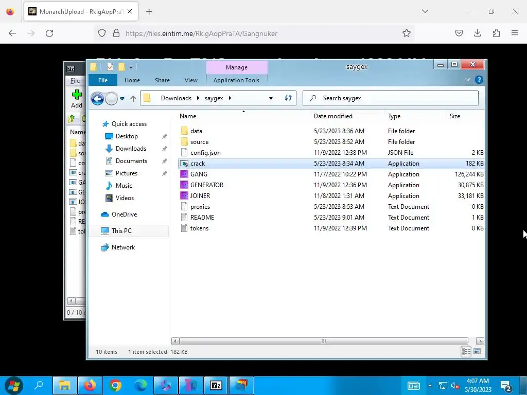Bookmark this page with star icon

coord(407,33)
